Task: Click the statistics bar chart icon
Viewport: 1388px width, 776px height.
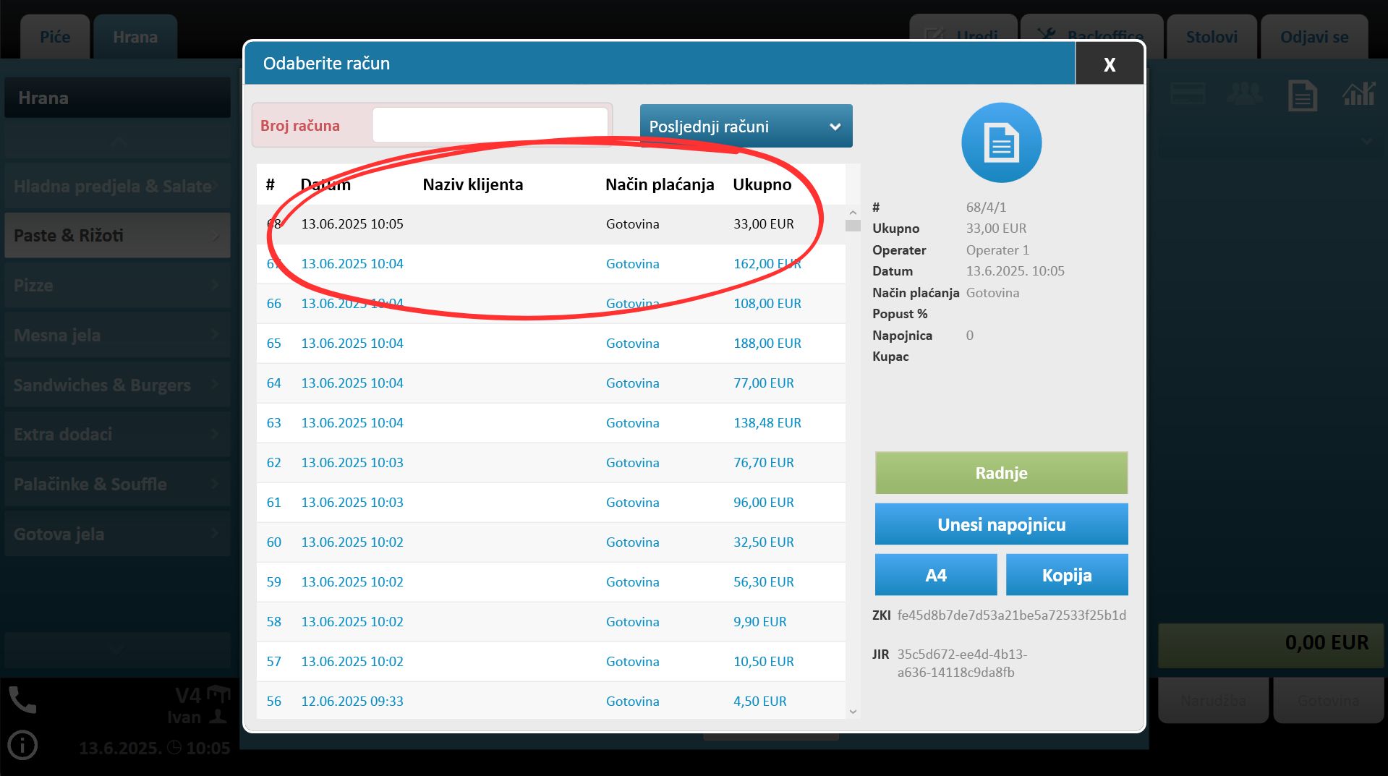Action: point(1358,94)
